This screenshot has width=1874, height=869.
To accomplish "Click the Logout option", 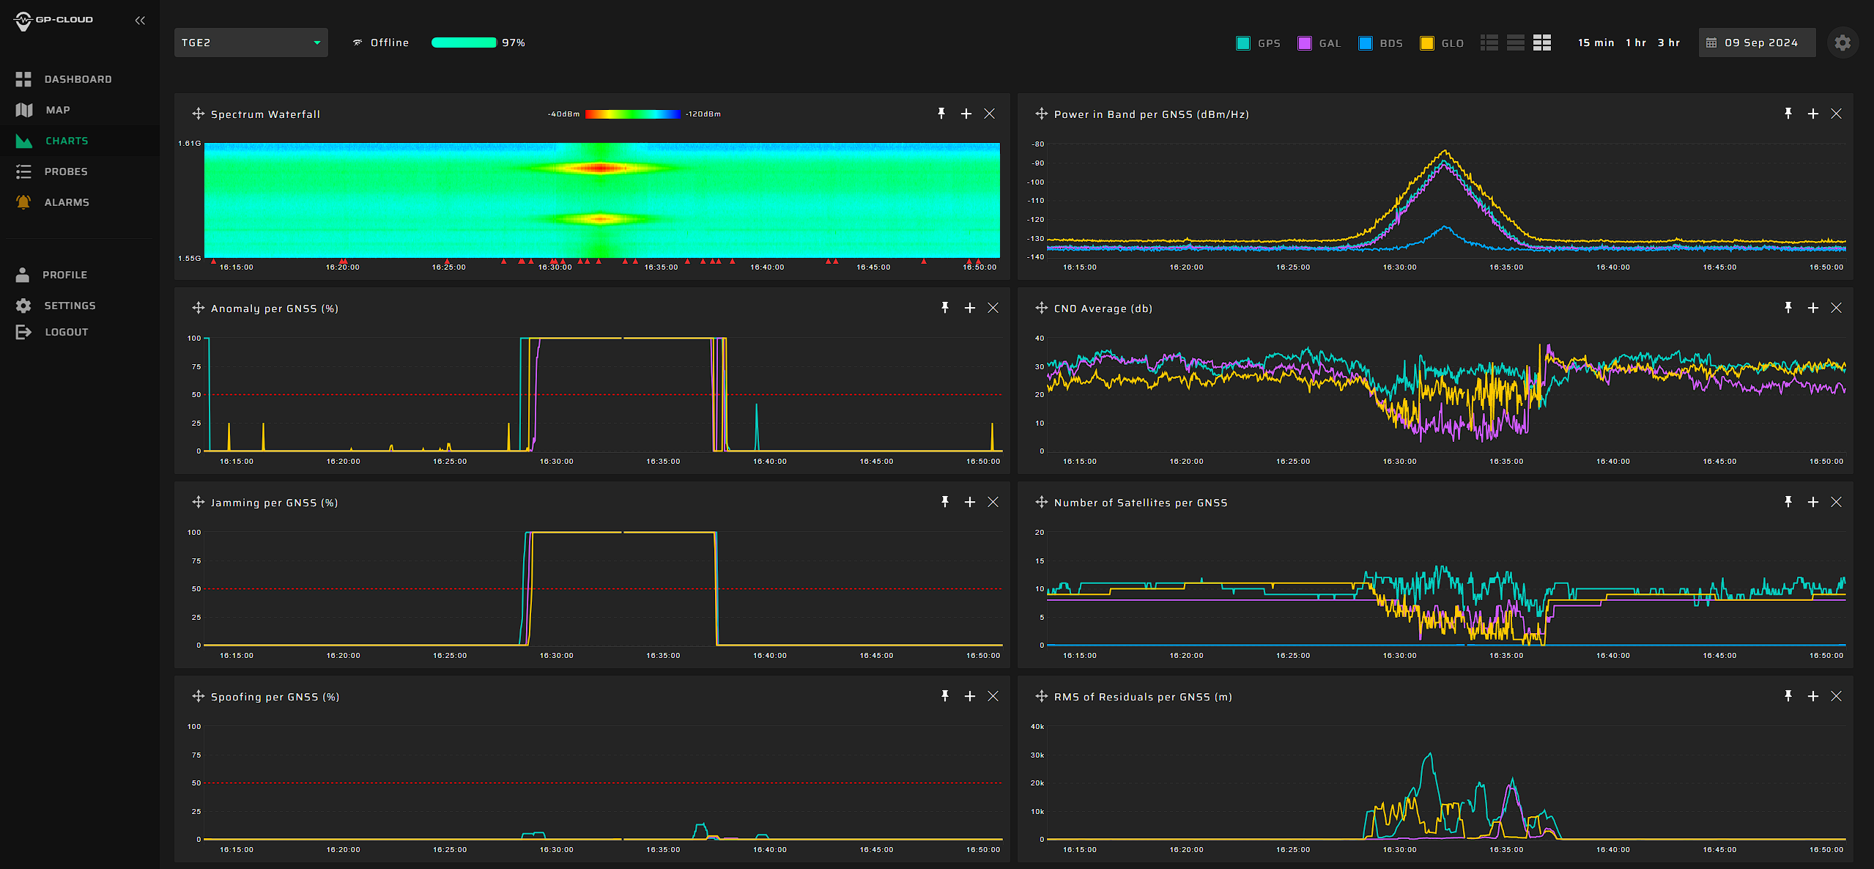I will 65,331.
